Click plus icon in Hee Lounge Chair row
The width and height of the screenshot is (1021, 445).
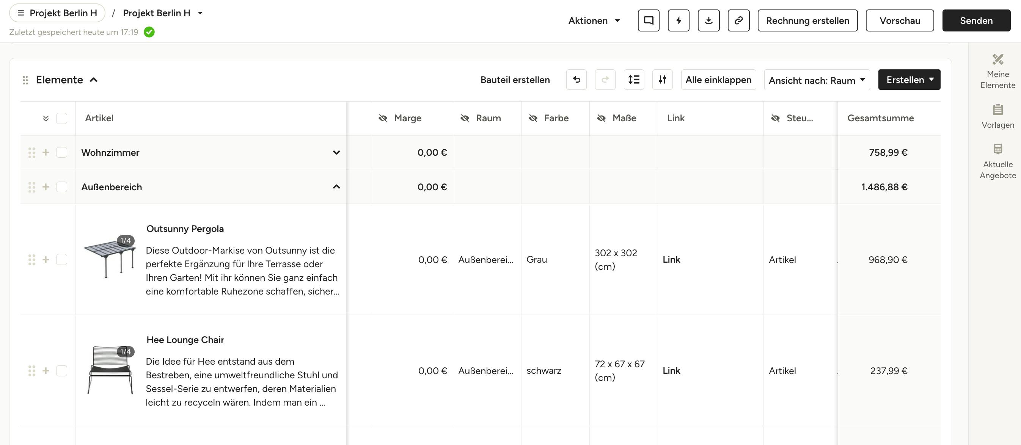46,371
